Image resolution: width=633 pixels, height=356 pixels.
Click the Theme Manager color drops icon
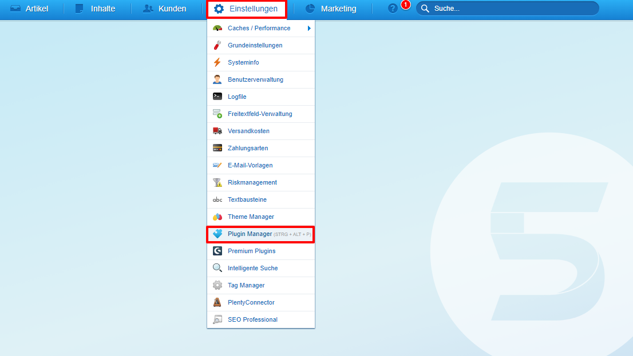tap(217, 217)
